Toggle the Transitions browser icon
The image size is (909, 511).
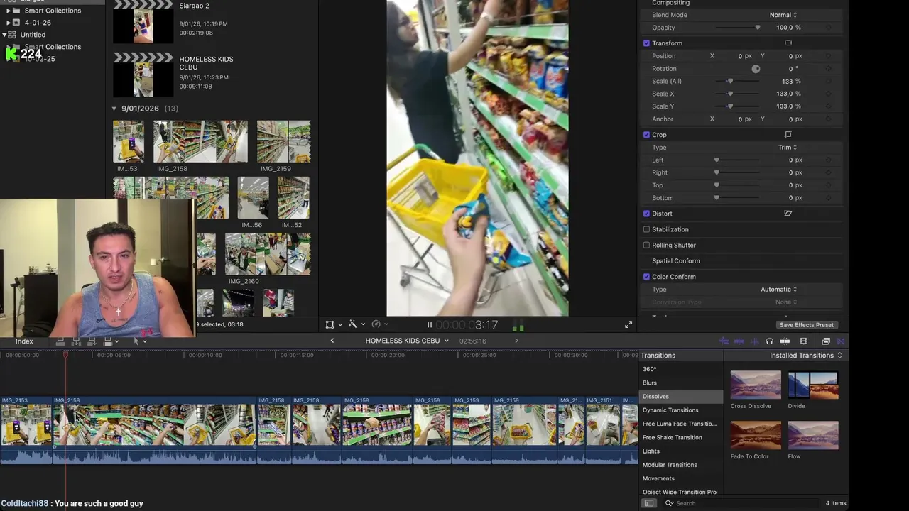841,341
